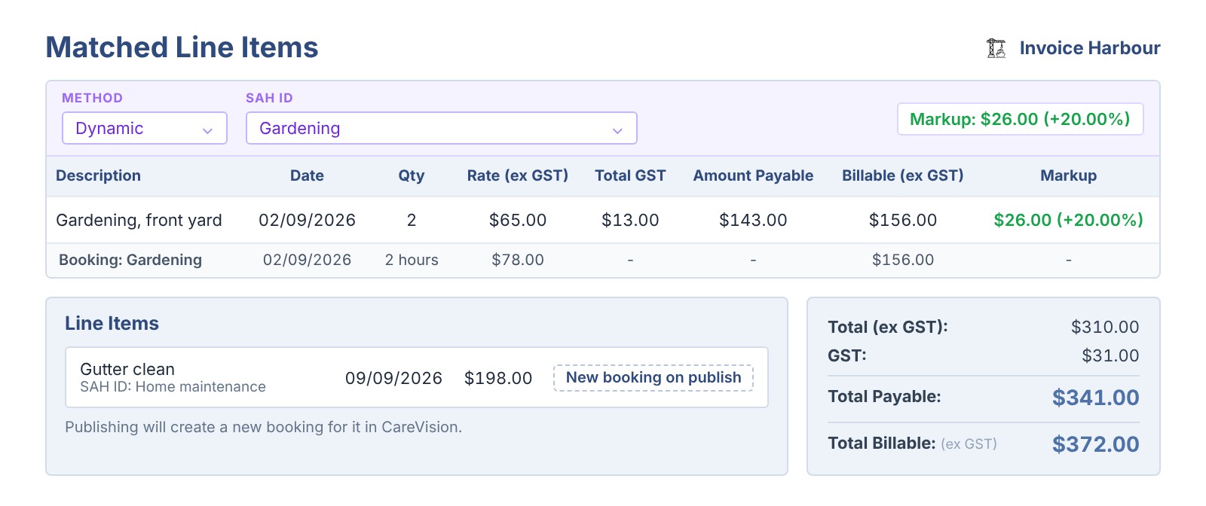Click the Amount Payable column header
The width and height of the screenshot is (1206, 506).
tap(753, 175)
